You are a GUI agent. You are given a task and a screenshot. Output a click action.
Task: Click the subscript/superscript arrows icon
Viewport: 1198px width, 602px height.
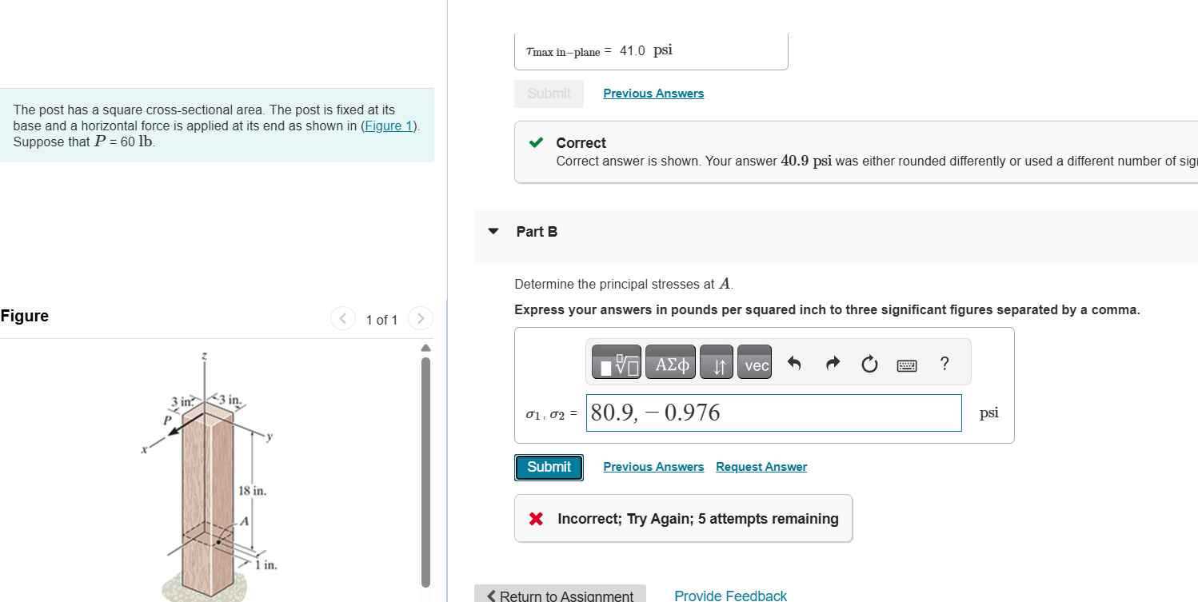(x=716, y=361)
